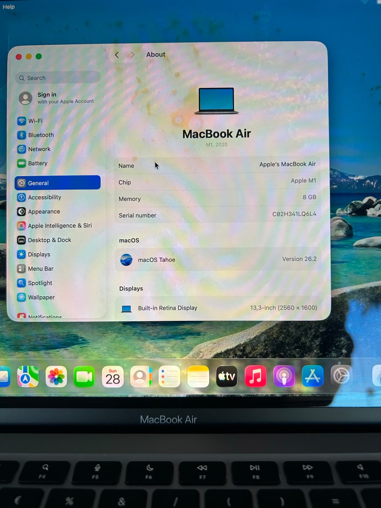The width and height of the screenshot is (381, 508).
Task: Open Photos from the Dock
Action: click(56, 377)
